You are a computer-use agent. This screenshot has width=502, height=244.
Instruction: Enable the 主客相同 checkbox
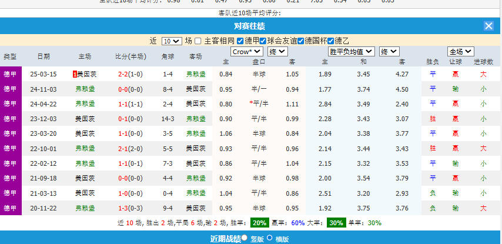198,41
